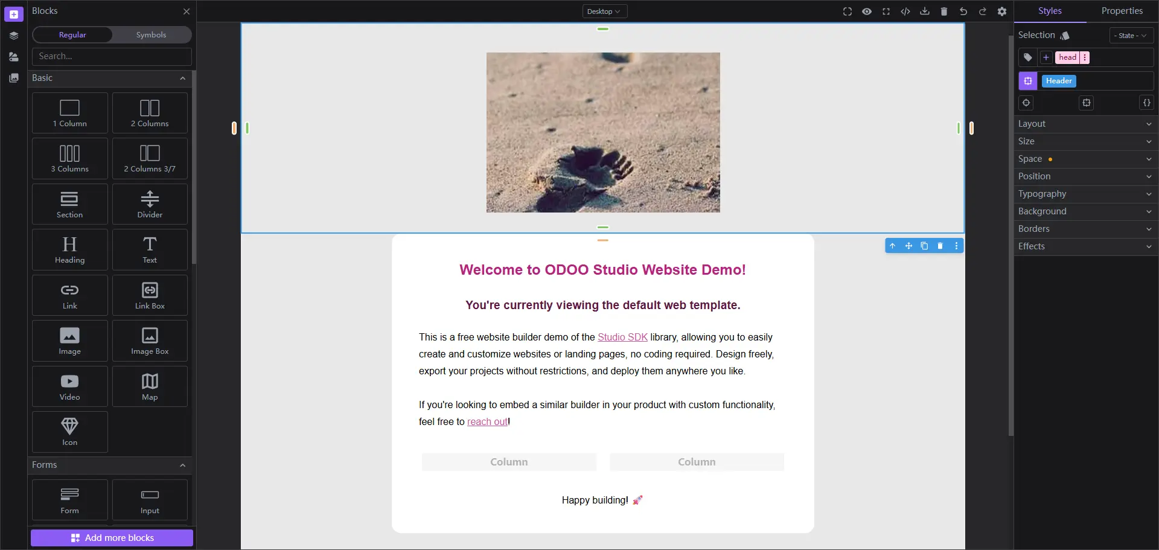Toggle preview mode with the eye icon

(867, 11)
